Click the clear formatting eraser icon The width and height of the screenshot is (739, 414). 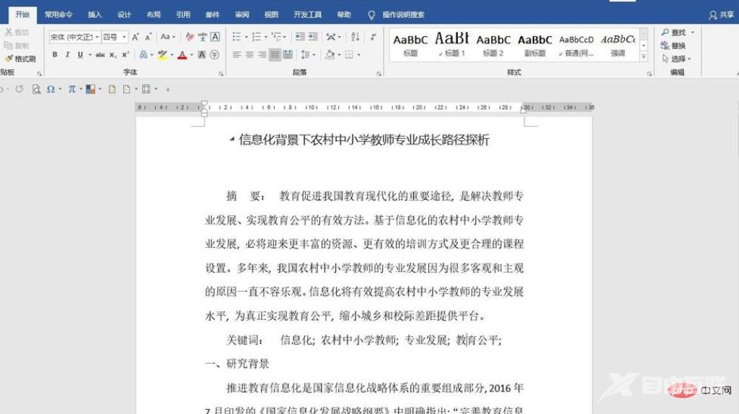[x=190, y=37]
